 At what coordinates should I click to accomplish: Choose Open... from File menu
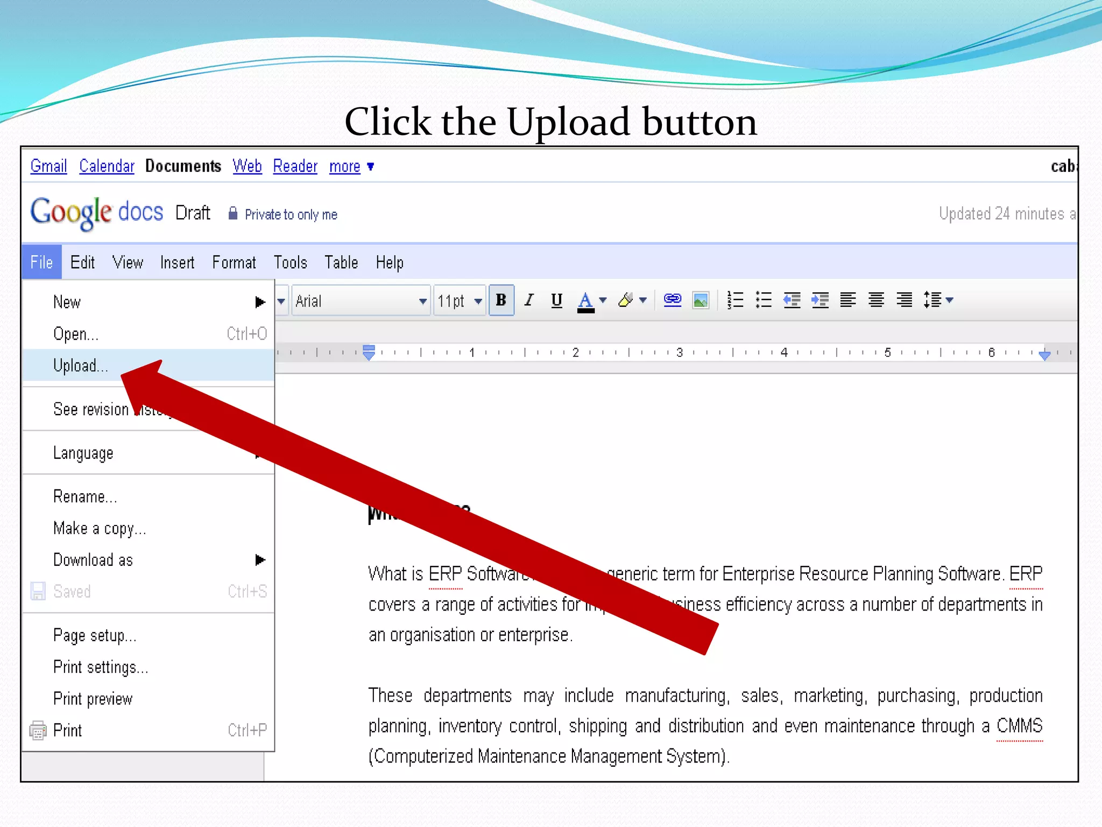tap(149, 334)
